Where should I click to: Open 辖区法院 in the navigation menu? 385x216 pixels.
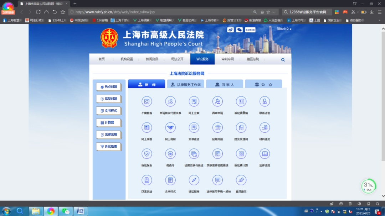(x=253, y=59)
